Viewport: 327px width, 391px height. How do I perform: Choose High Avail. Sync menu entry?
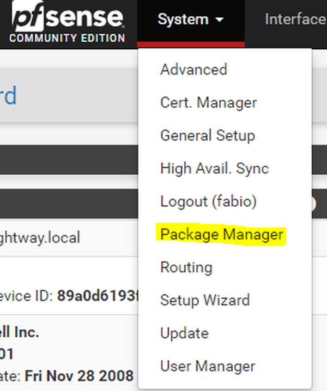point(215,169)
